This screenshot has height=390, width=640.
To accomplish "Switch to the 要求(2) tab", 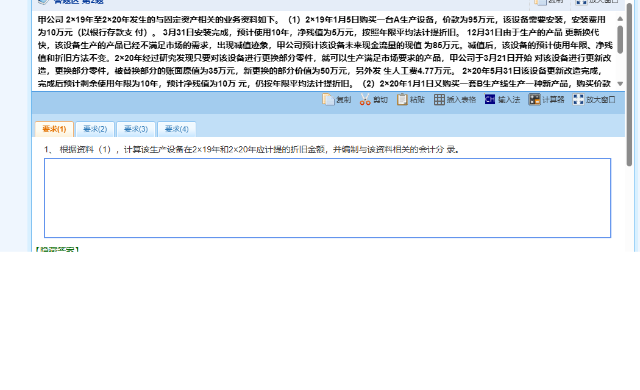I will click(95, 129).
